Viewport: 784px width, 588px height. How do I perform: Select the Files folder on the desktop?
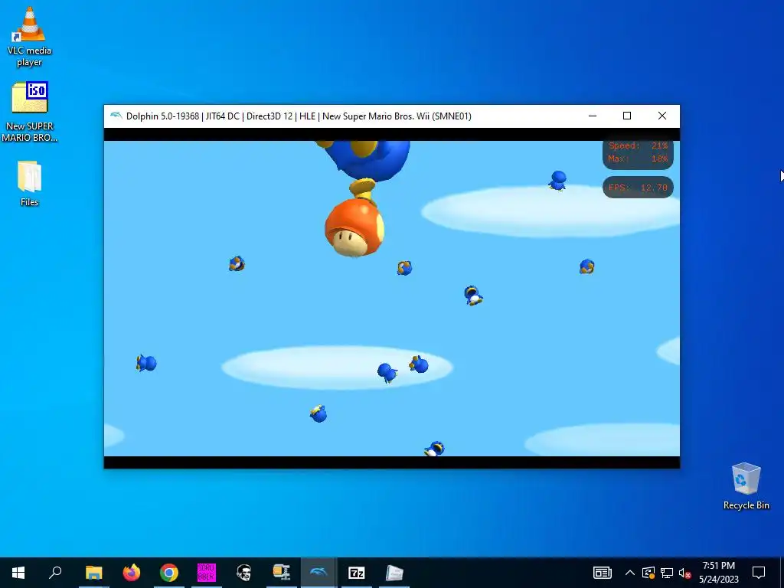coord(30,183)
